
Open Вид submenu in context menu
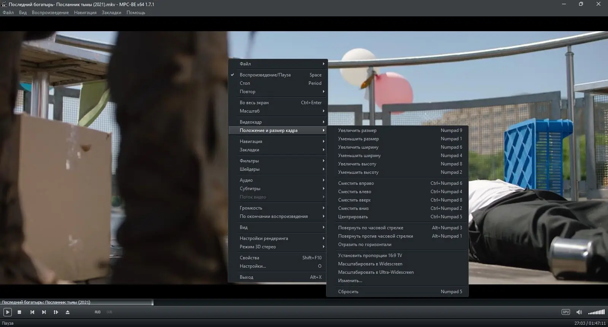[x=277, y=227]
